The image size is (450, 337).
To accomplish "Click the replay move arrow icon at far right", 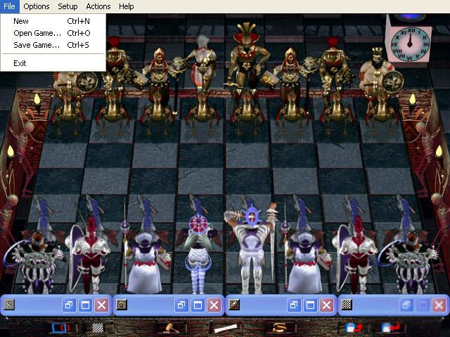I will [390, 328].
